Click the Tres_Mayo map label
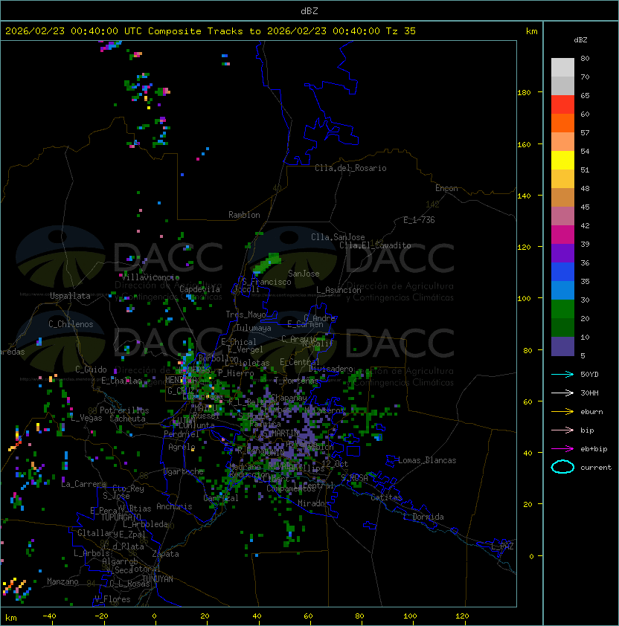The width and height of the screenshot is (619, 626). (x=246, y=314)
